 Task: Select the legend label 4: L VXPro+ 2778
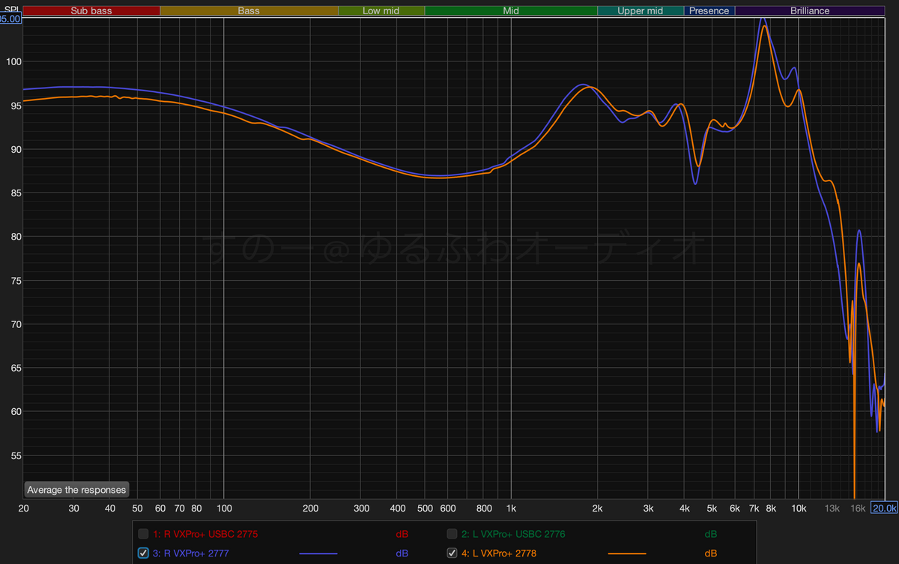click(499, 554)
